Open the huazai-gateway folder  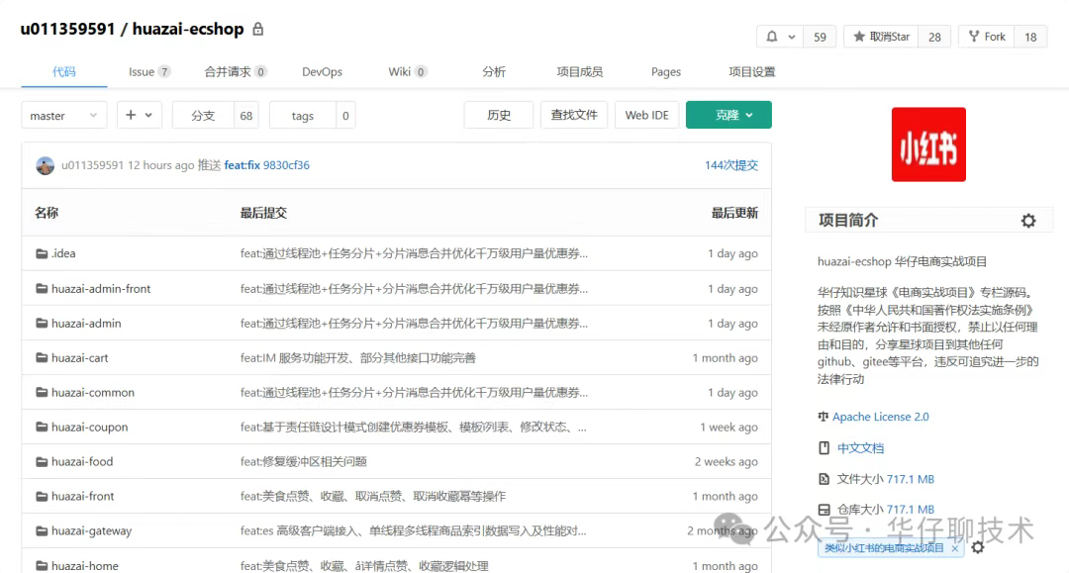pos(91,530)
